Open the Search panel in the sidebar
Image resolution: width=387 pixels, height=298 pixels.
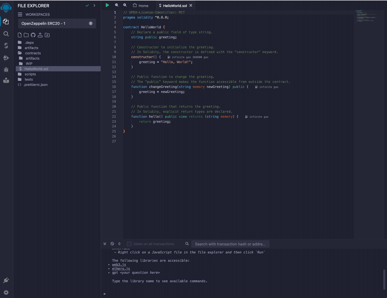6,34
